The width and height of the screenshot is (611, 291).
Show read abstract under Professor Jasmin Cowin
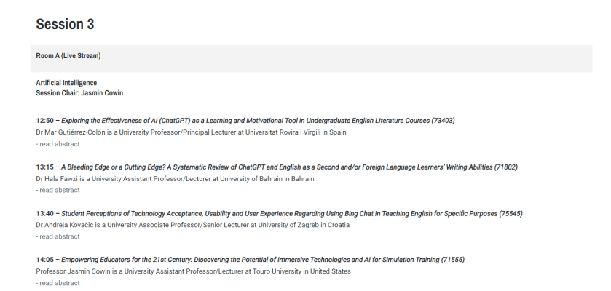pyautogui.click(x=58, y=283)
